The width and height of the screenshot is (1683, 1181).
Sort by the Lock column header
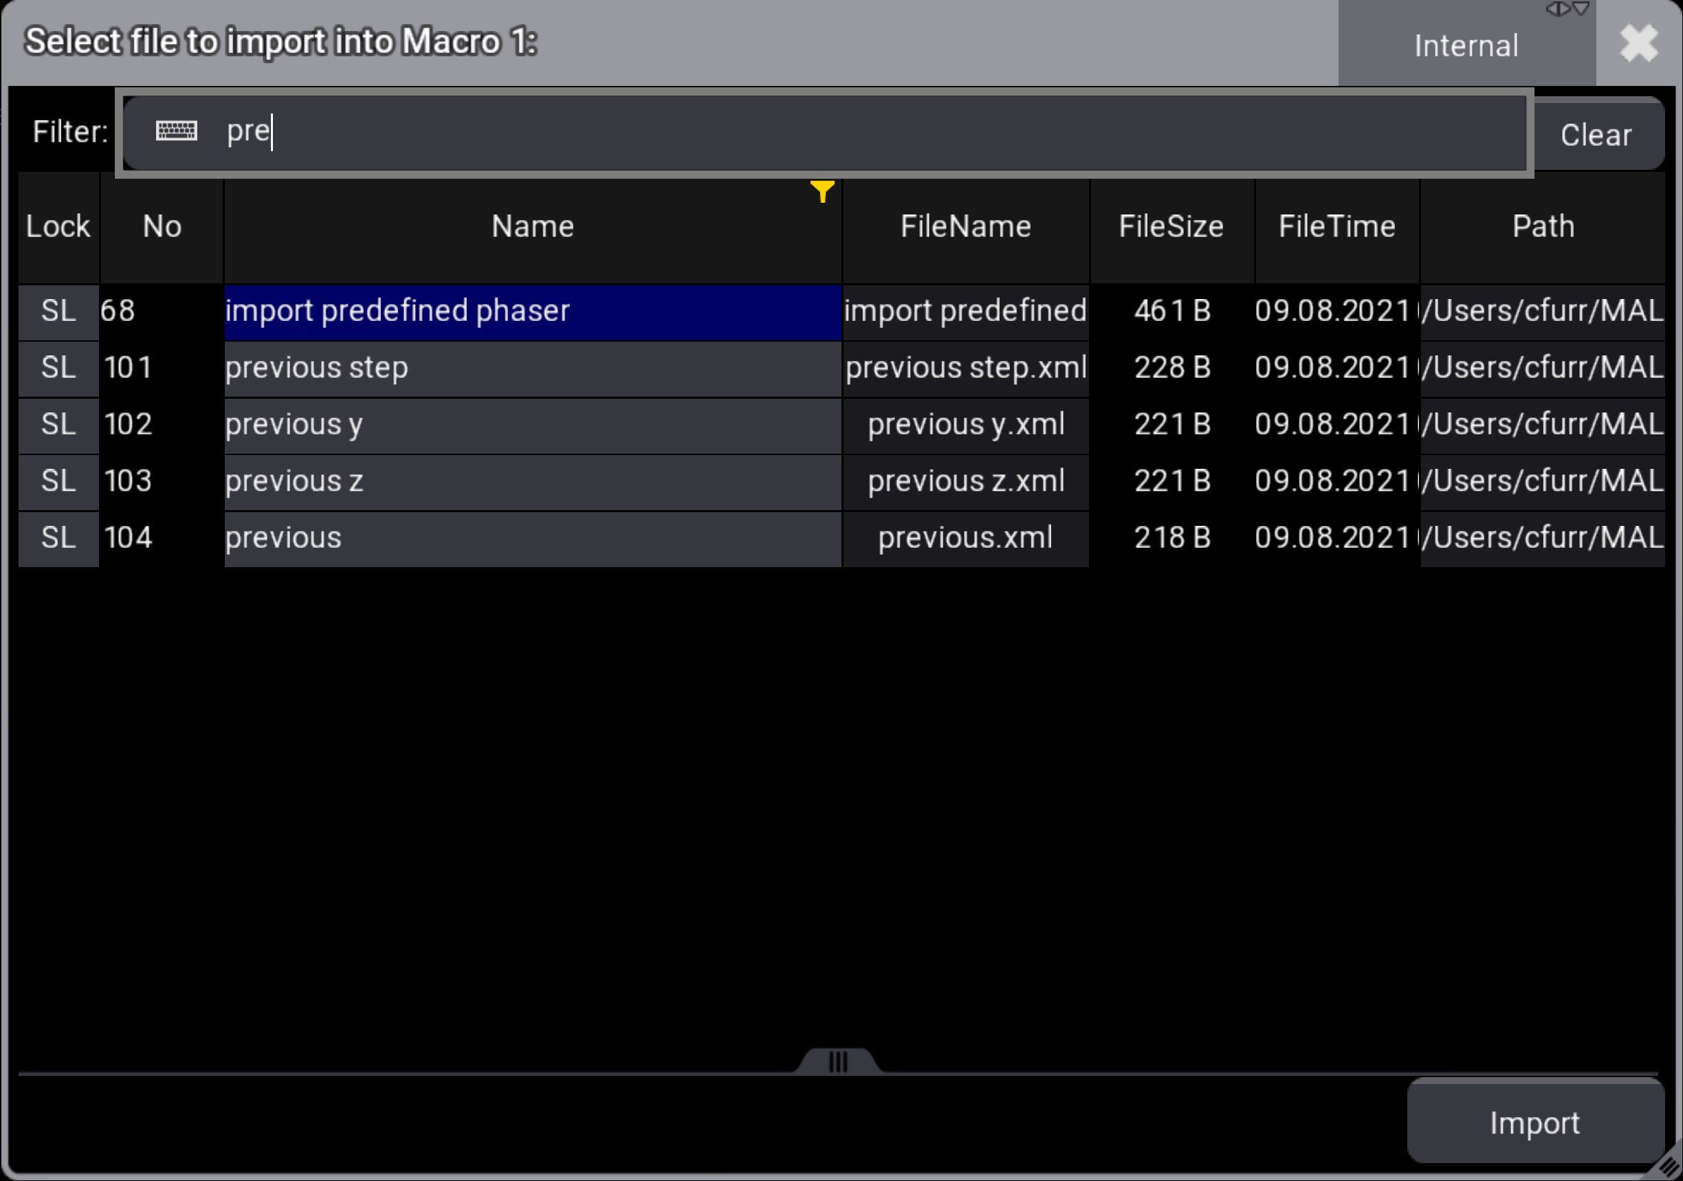click(58, 227)
